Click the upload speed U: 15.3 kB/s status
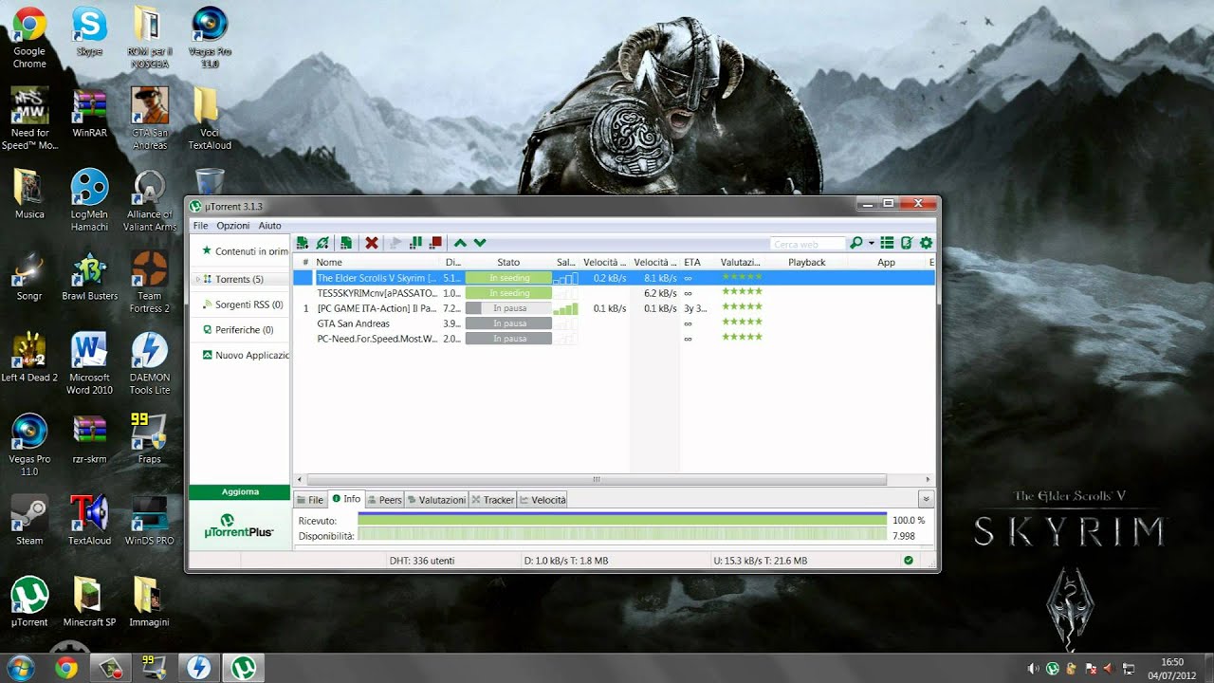Screen dimensions: 1214x683 point(761,561)
